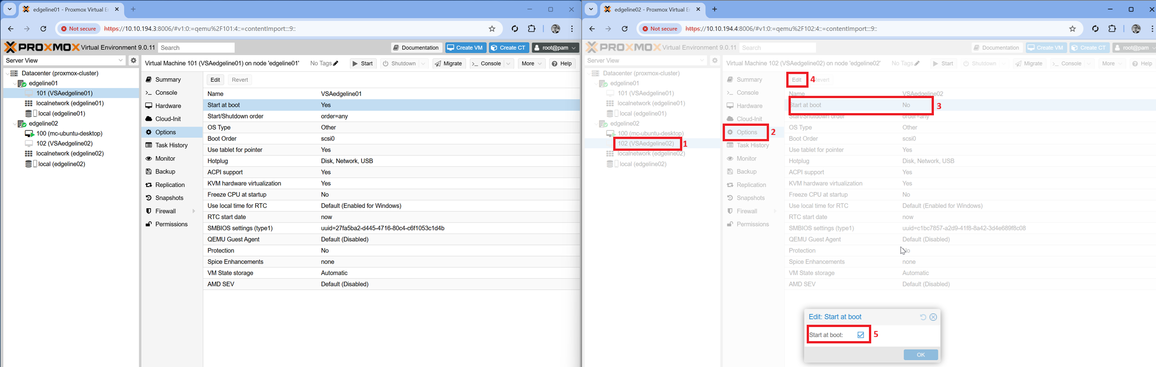Select the Protection row in the left window
1156x367 pixels.
[x=392, y=251]
